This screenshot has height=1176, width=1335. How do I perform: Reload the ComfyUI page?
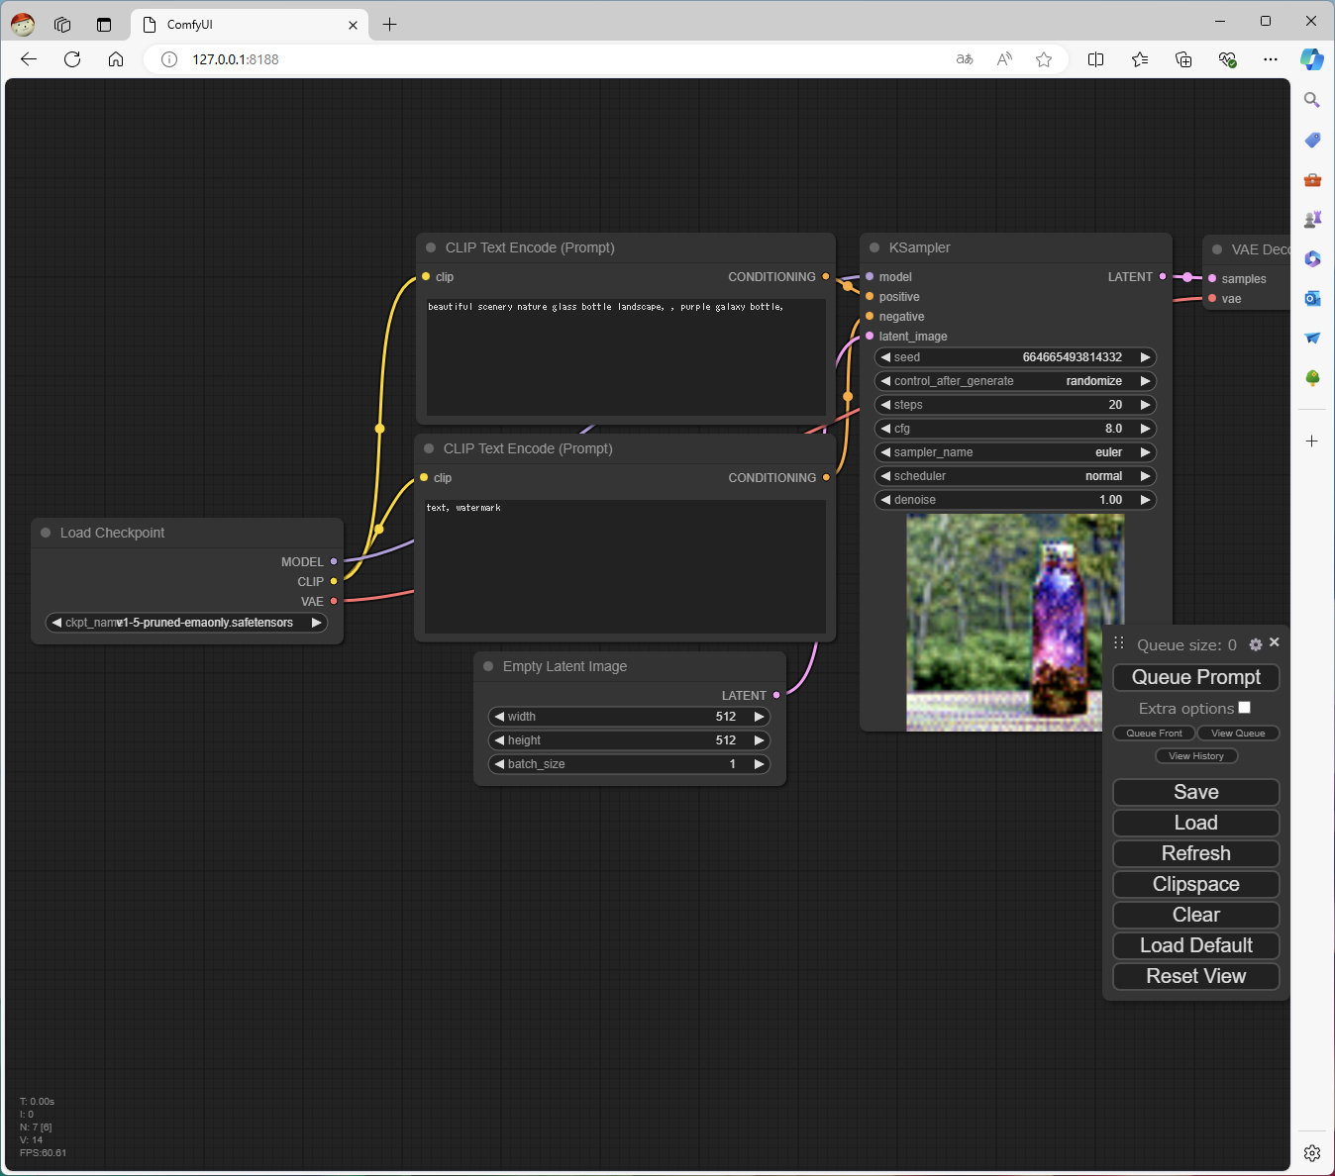[x=72, y=59]
